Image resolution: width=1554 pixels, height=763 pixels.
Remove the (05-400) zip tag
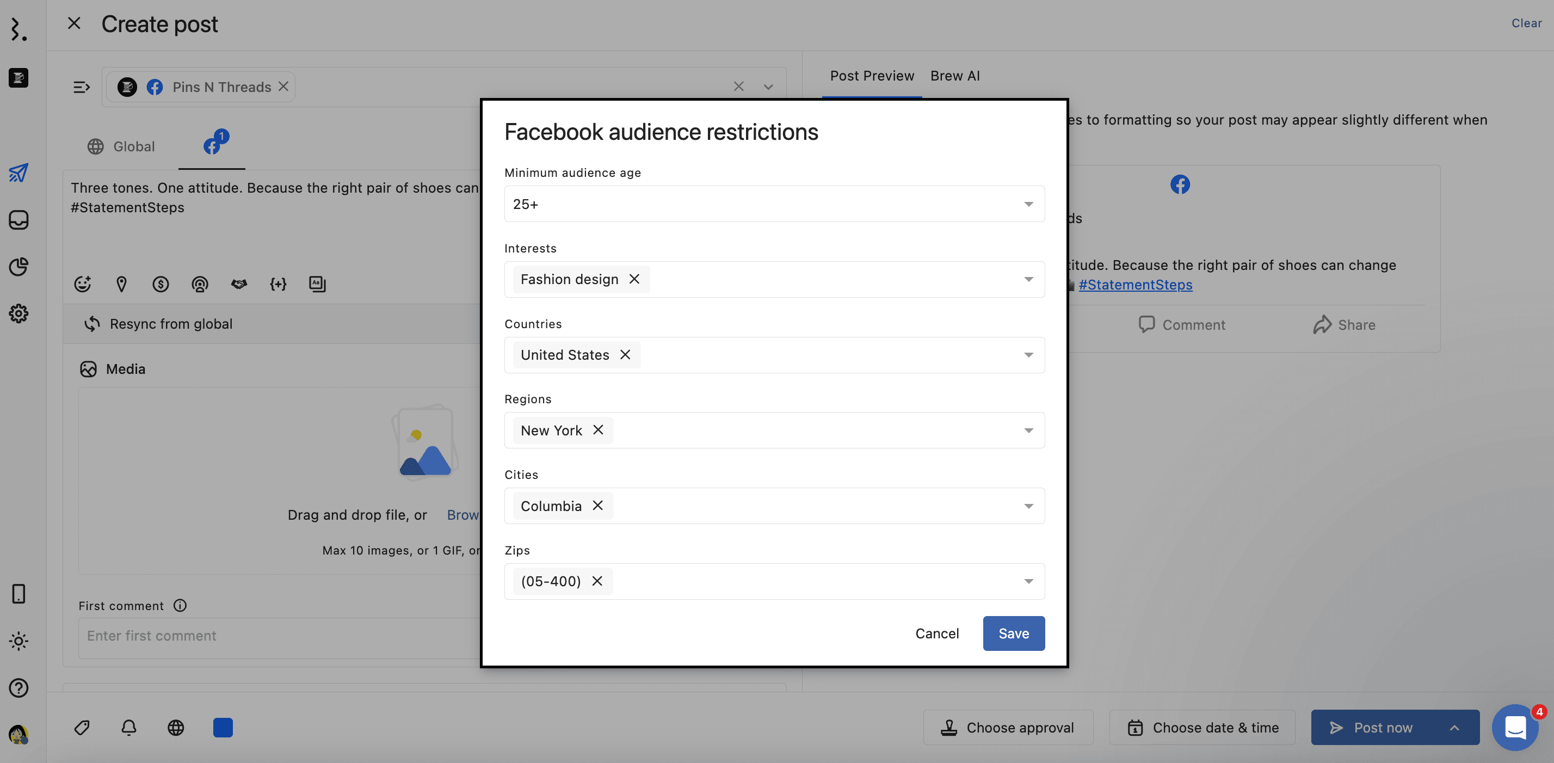click(x=596, y=581)
